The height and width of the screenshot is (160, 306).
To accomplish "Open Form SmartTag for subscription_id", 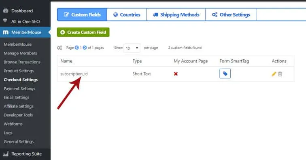I will 225,74.
